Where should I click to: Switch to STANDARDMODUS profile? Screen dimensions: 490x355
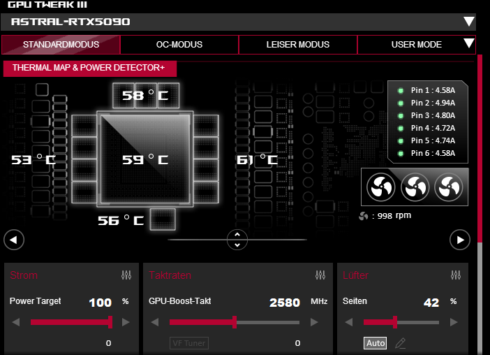pyautogui.click(x=61, y=45)
